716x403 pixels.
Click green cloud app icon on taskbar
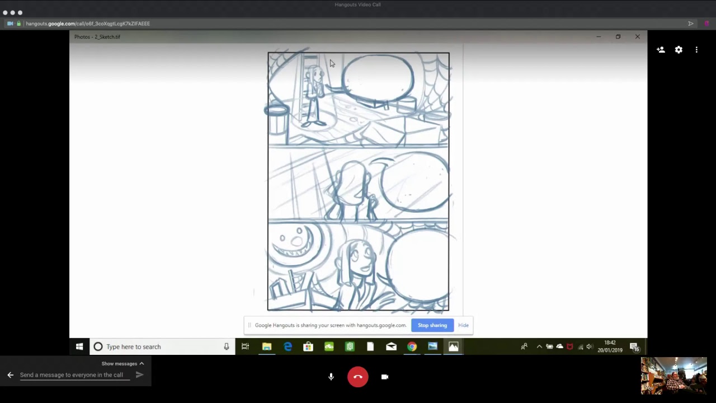[329, 346]
